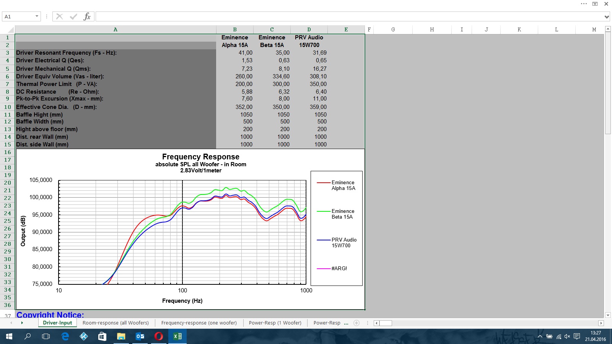Open Windows Store from taskbar
Screen dimensions: 612x344
click(x=102, y=336)
